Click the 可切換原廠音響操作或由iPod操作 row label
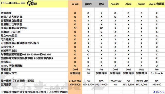Viewport: 165px width, 94px height. 20,43
